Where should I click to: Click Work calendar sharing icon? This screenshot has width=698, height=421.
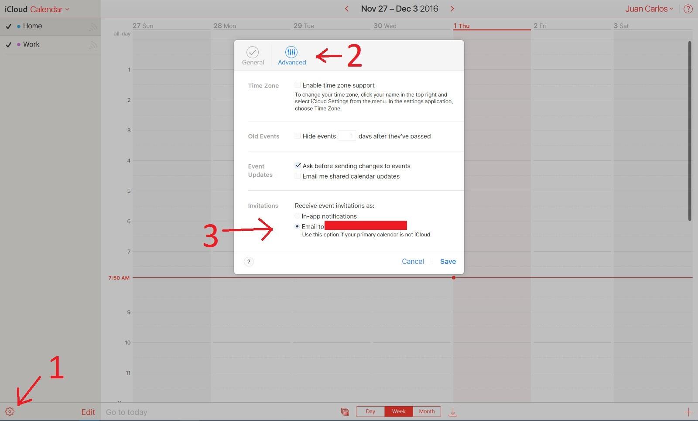(93, 45)
